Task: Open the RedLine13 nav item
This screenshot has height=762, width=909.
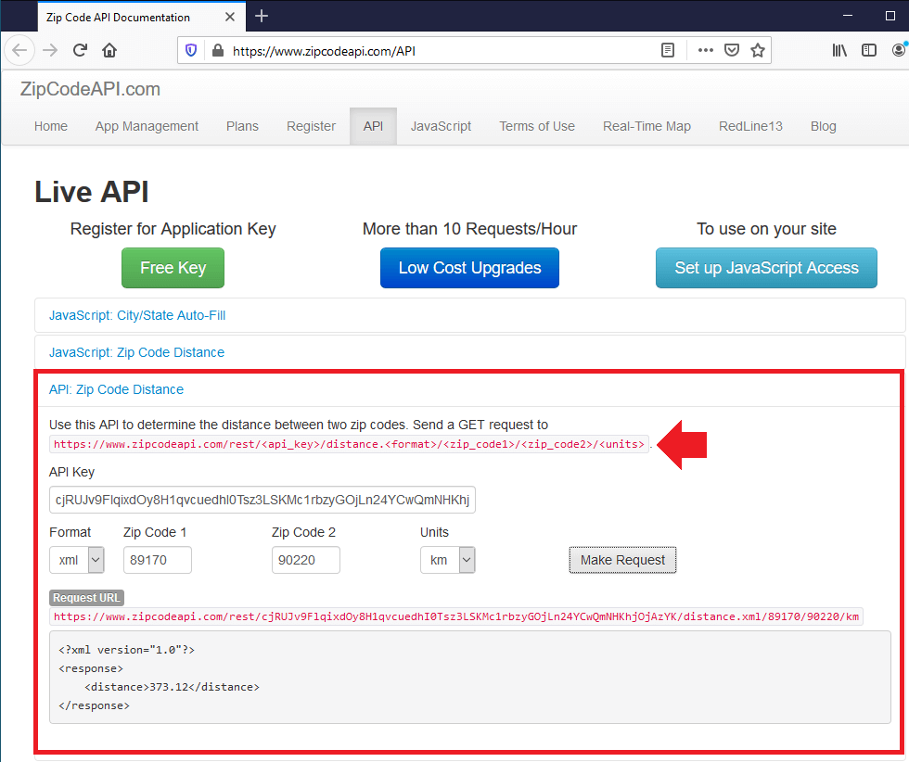Action: [750, 126]
